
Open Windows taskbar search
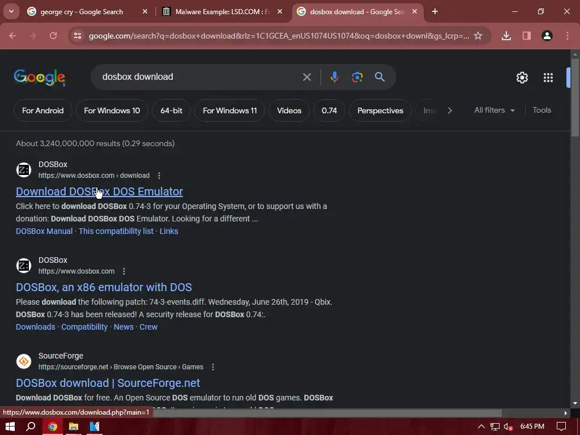(x=31, y=427)
